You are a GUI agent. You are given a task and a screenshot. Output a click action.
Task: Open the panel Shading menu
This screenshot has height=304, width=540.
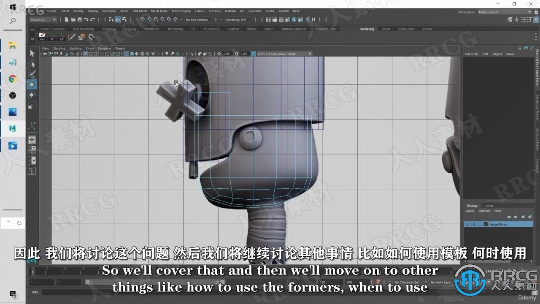(x=59, y=48)
